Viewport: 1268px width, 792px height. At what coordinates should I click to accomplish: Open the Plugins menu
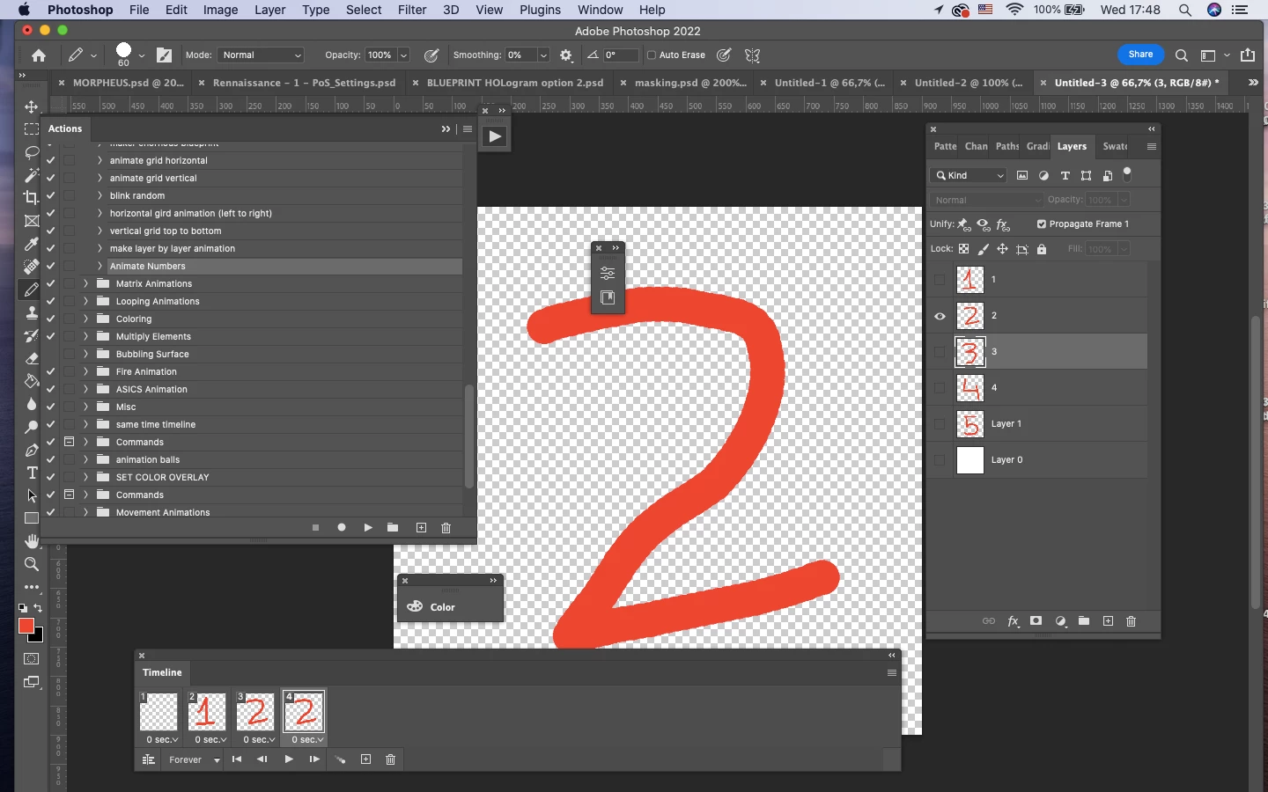point(540,10)
